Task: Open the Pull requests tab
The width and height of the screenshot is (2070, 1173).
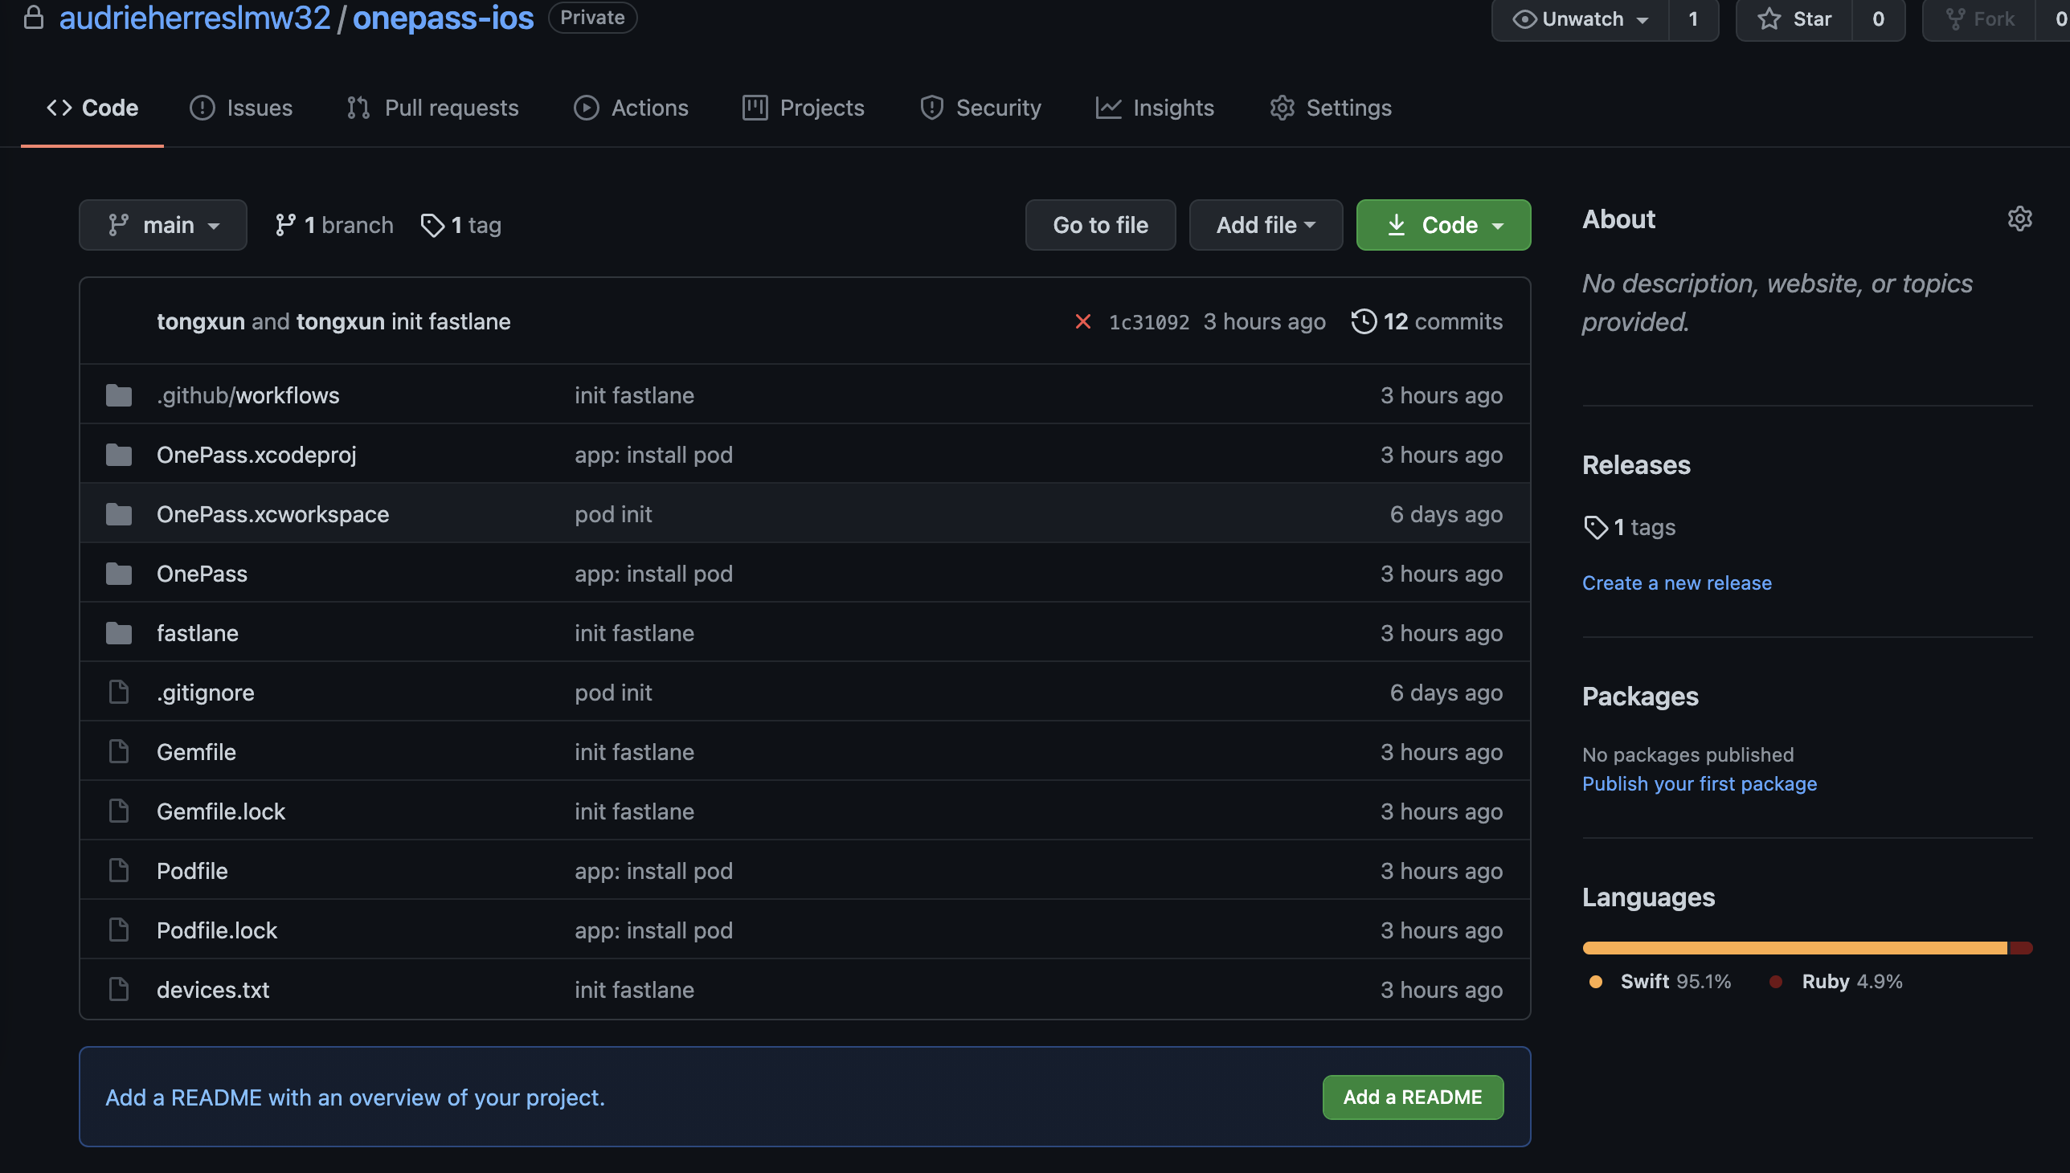Action: 432,108
